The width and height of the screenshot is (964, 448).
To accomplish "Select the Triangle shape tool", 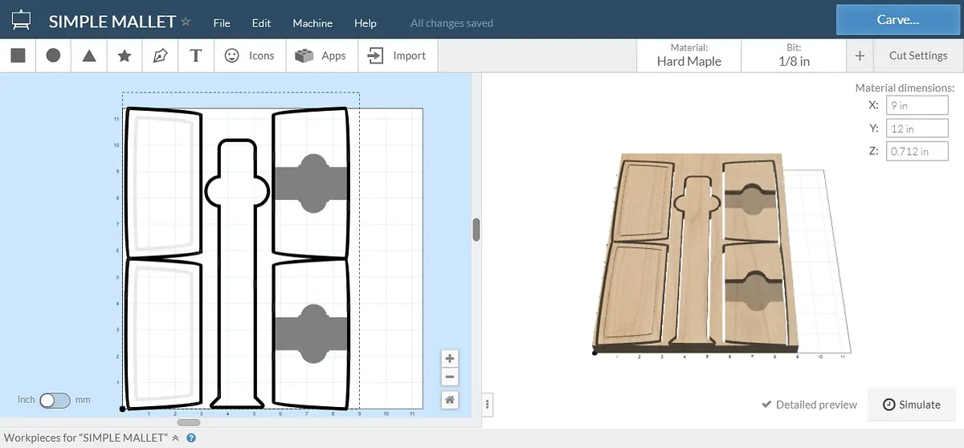I will [x=89, y=55].
